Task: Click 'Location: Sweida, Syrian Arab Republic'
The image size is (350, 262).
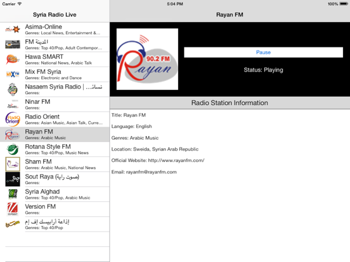Action: (155, 149)
